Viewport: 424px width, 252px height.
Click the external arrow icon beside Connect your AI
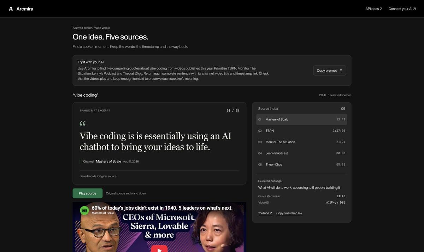pyautogui.click(x=415, y=9)
